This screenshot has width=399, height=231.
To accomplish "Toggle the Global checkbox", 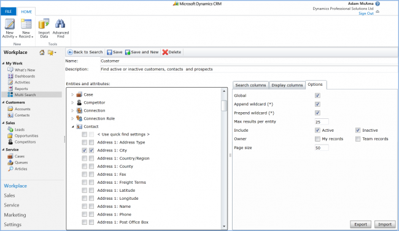I will coord(317,96).
